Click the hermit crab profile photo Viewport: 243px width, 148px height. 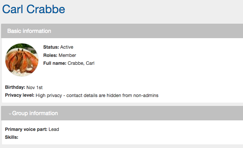[22, 60]
